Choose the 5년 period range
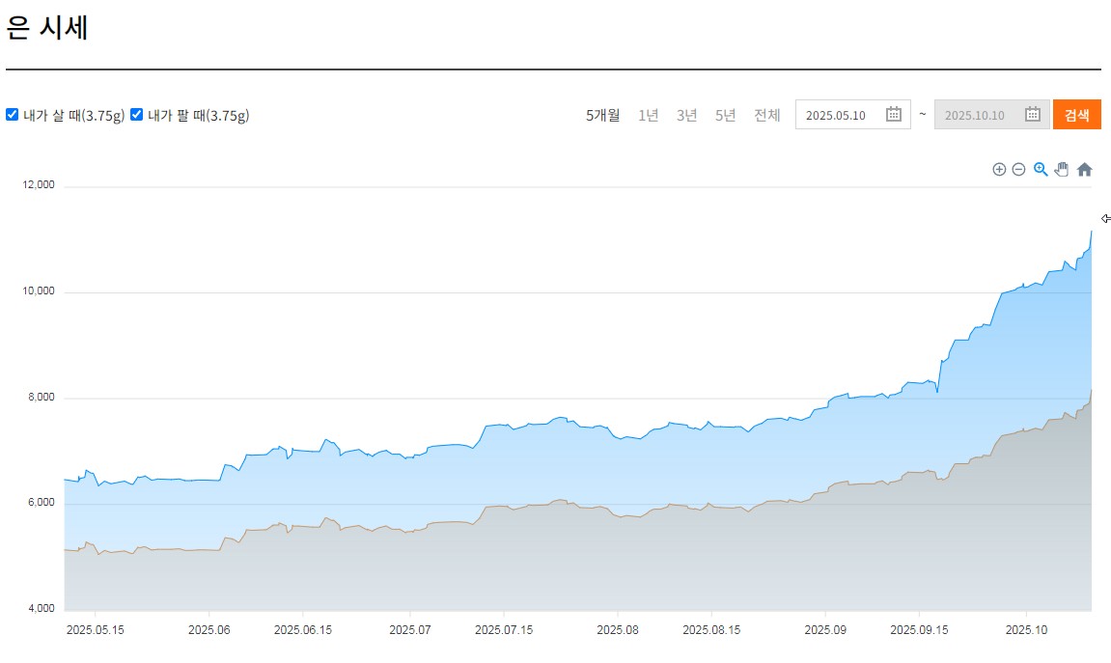1111x663 pixels. 725,116
